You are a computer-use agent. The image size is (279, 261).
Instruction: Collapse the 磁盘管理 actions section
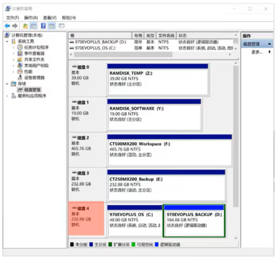tap(270, 44)
